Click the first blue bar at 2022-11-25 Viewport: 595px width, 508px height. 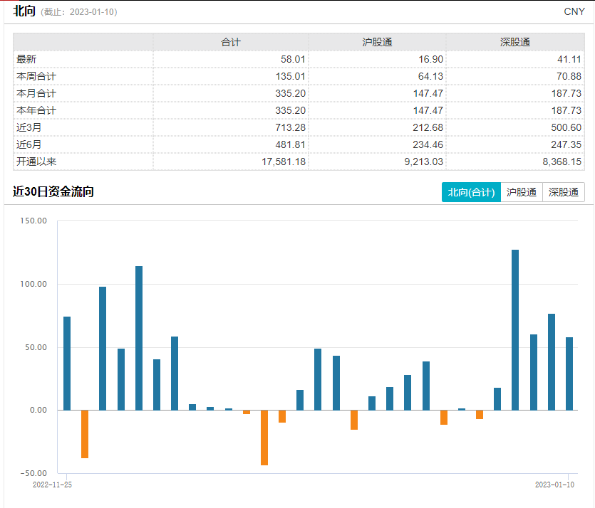(x=67, y=363)
